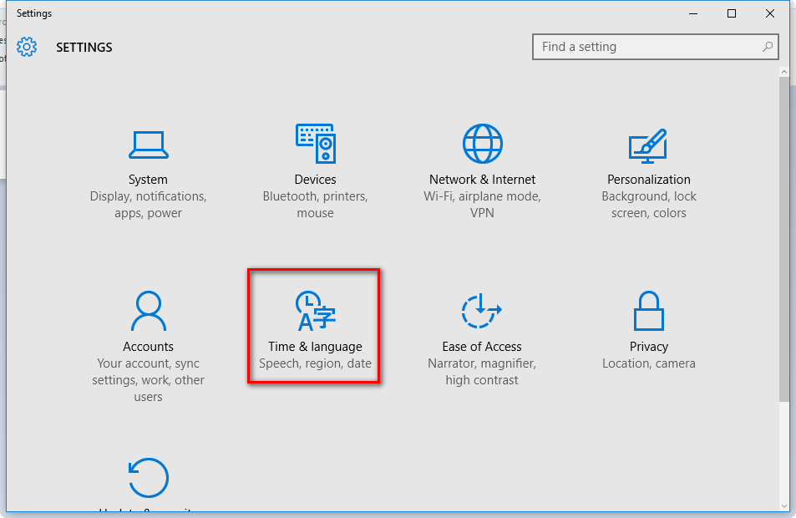Open Time & language settings

click(x=314, y=326)
